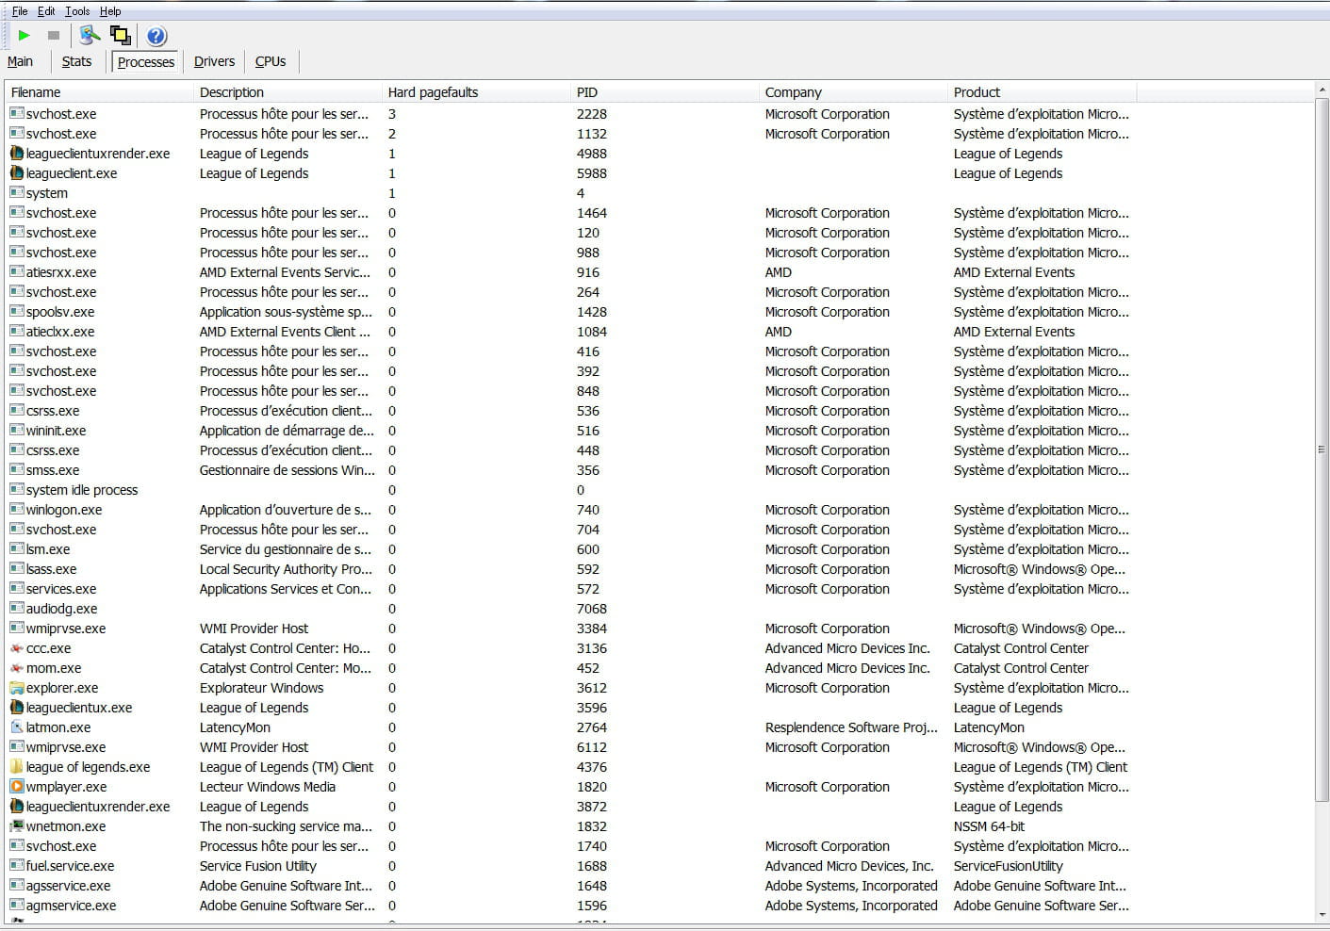Click PID value 7068

pyautogui.click(x=592, y=609)
